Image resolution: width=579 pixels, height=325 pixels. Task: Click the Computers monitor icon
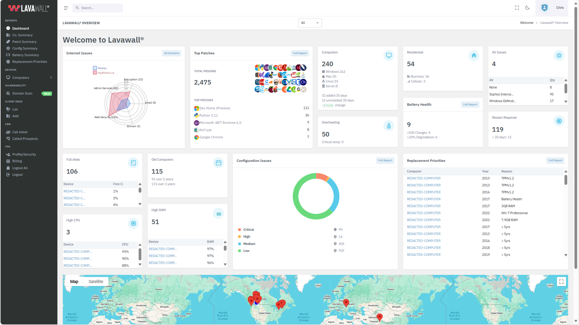click(388, 56)
